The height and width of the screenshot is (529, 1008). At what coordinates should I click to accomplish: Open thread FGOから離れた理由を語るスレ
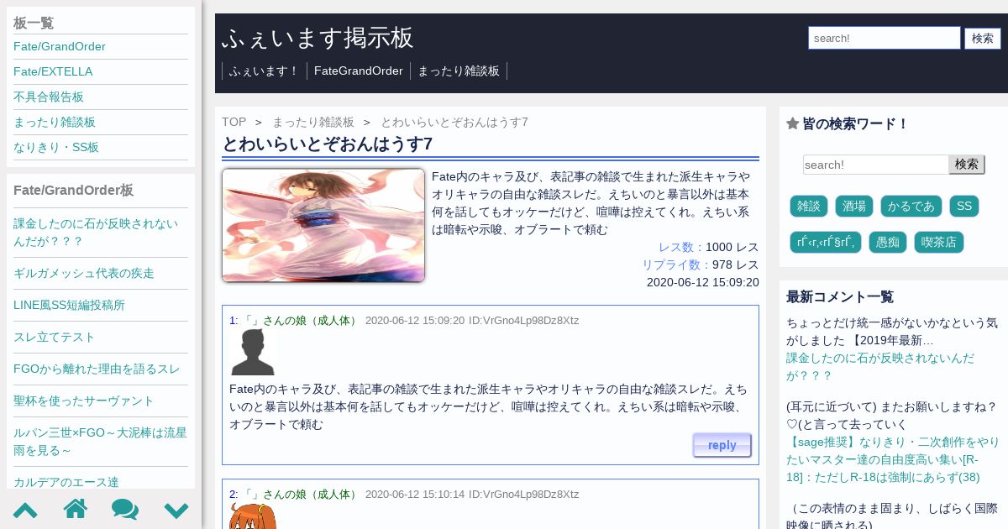[x=97, y=369]
